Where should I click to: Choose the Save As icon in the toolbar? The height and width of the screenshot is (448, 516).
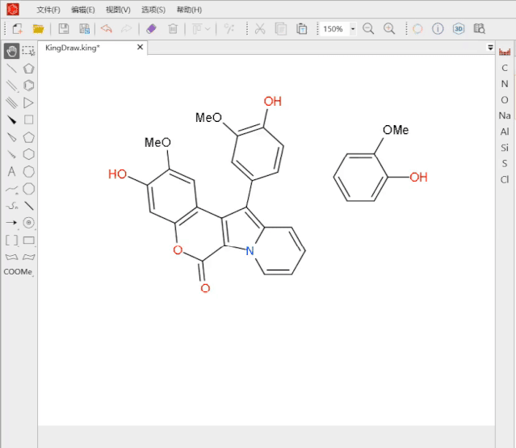(x=84, y=29)
